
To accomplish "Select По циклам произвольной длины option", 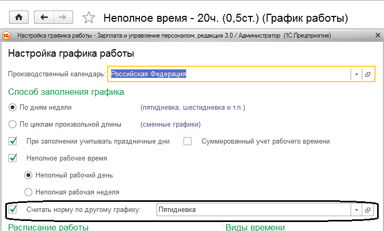I will (13, 125).
